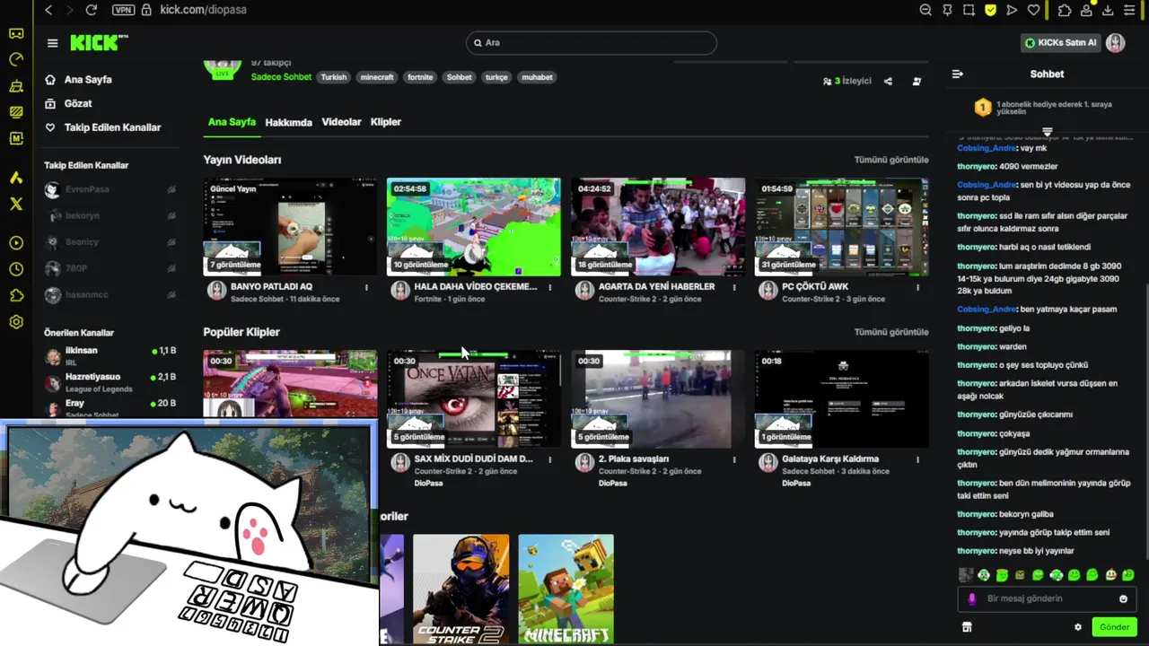Open GX Control speedometer icon in browser sidebar
This screenshot has height=646, width=1149.
click(x=16, y=60)
